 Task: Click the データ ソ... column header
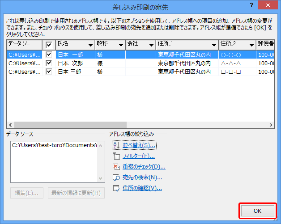(24, 45)
